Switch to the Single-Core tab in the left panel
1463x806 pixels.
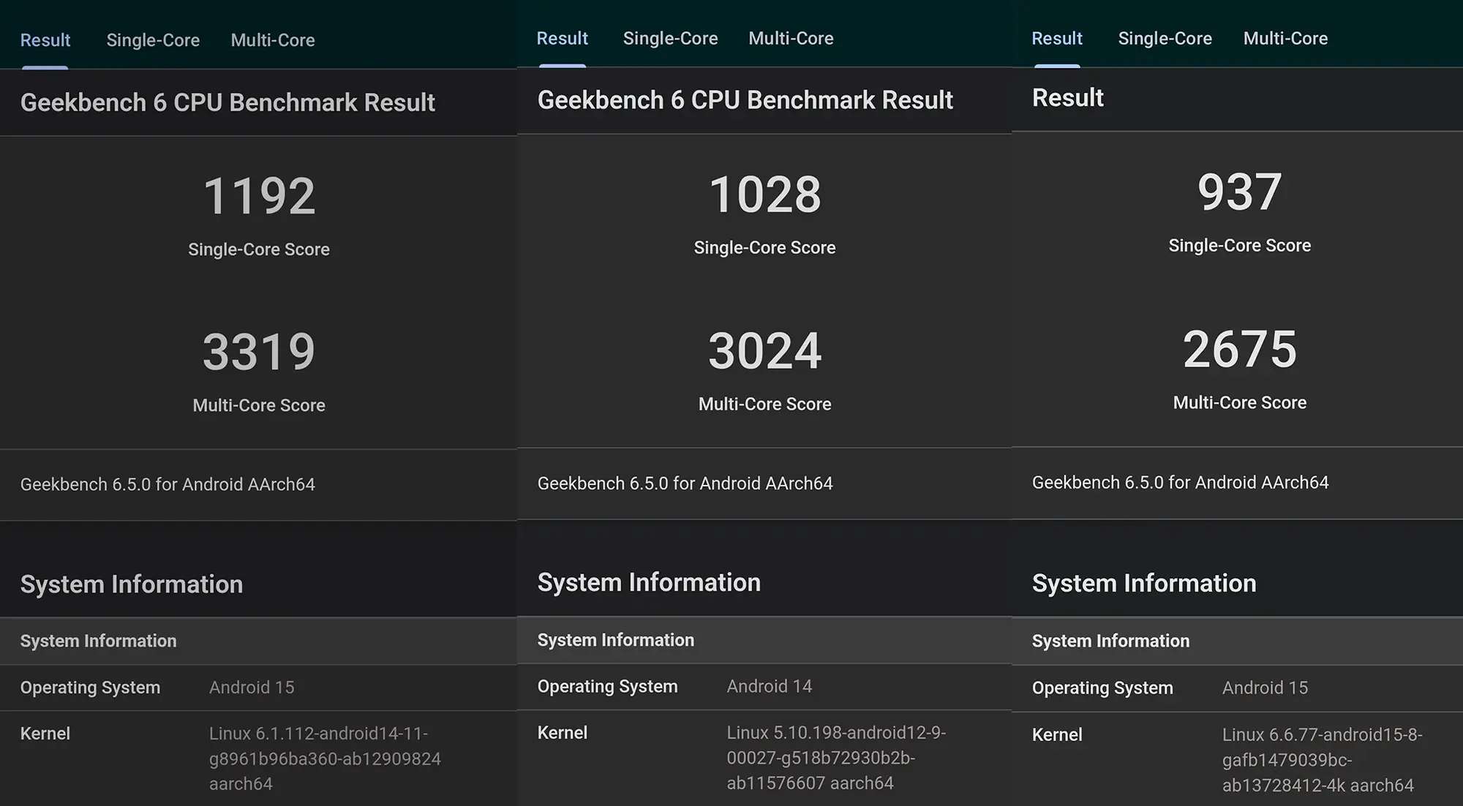click(153, 40)
